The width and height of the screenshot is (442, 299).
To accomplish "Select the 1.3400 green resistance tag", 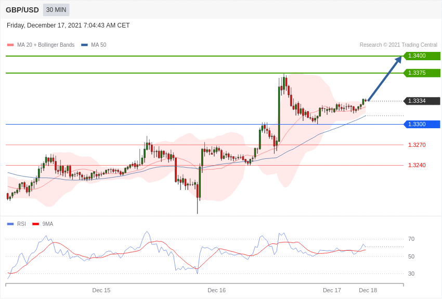I will click(x=422, y=56).
